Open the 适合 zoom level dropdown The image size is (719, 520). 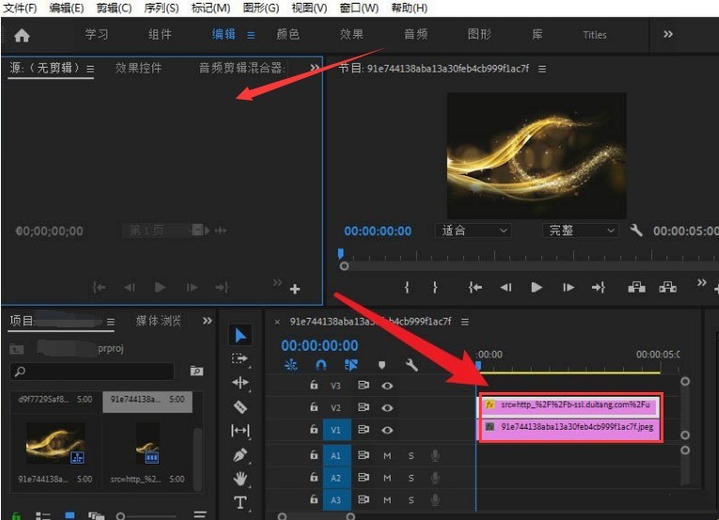tap(474, 230)
